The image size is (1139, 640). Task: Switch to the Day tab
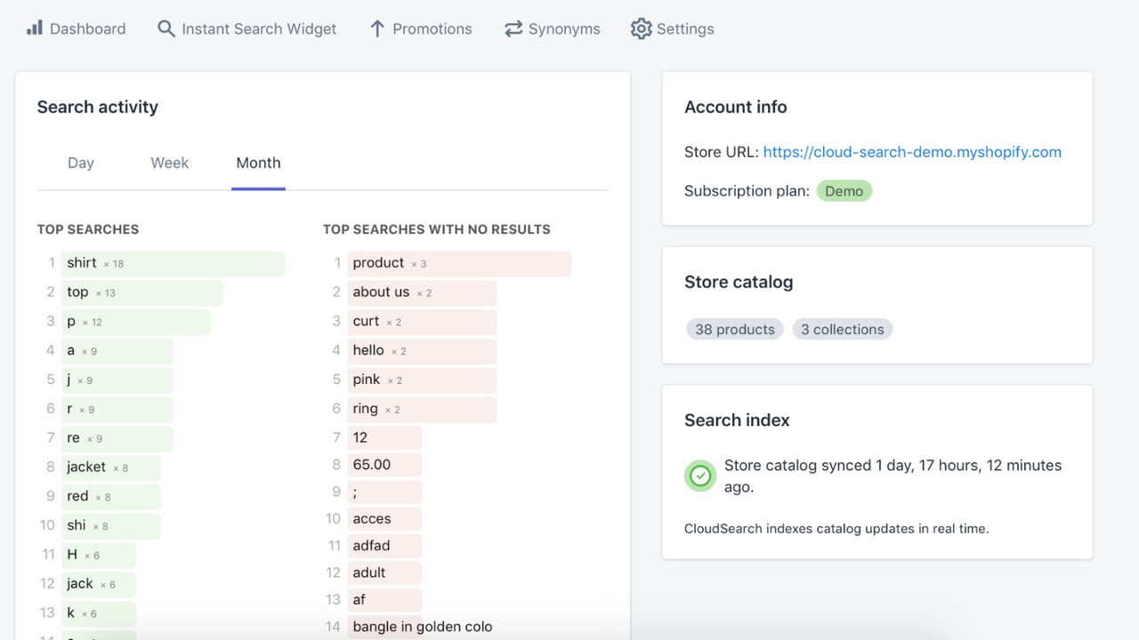point(80,163)
